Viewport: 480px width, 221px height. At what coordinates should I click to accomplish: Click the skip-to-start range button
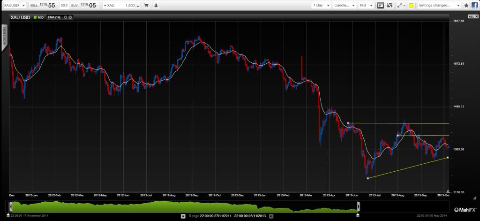(183, 216)
